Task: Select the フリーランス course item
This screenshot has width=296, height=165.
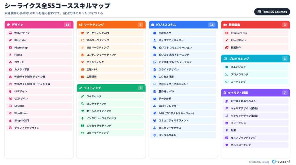Action: (x=255, y=123)
